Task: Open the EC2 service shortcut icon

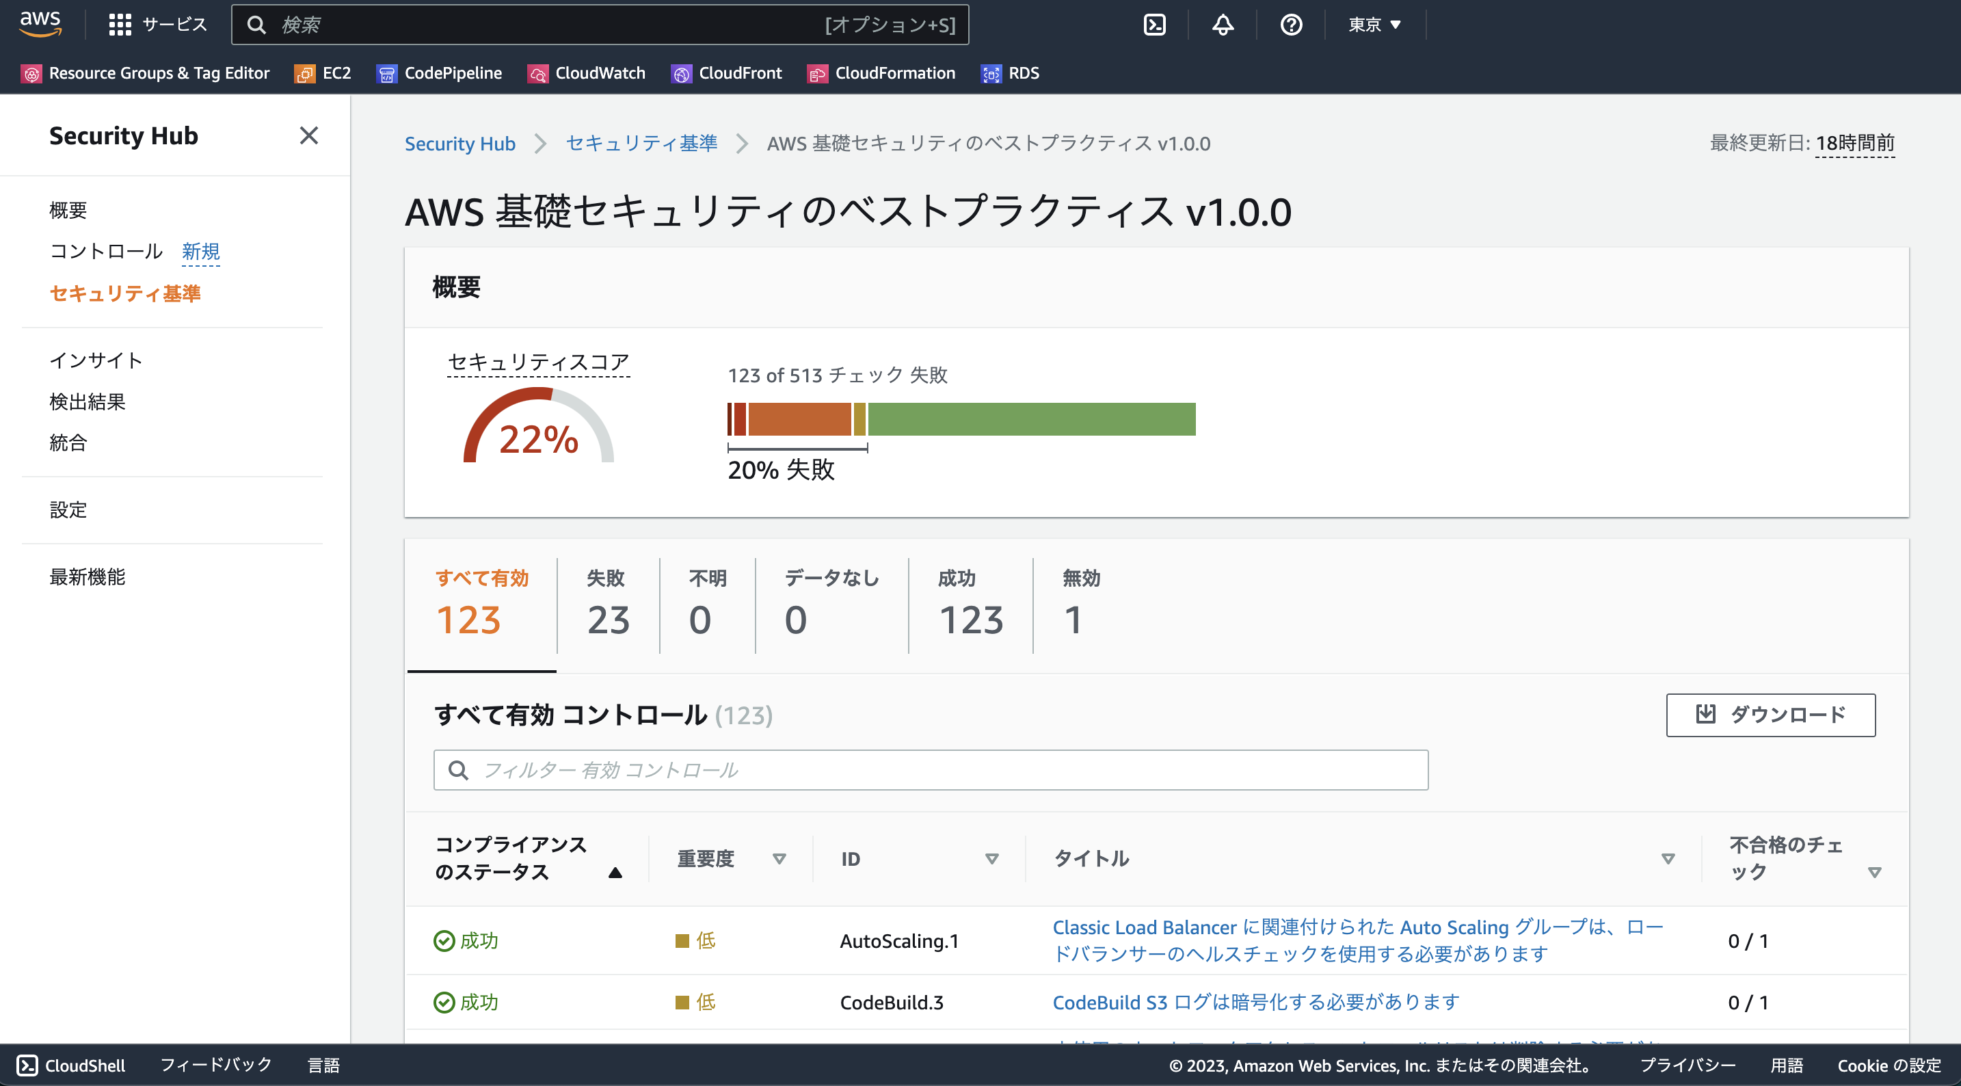Action: point(305,73)
